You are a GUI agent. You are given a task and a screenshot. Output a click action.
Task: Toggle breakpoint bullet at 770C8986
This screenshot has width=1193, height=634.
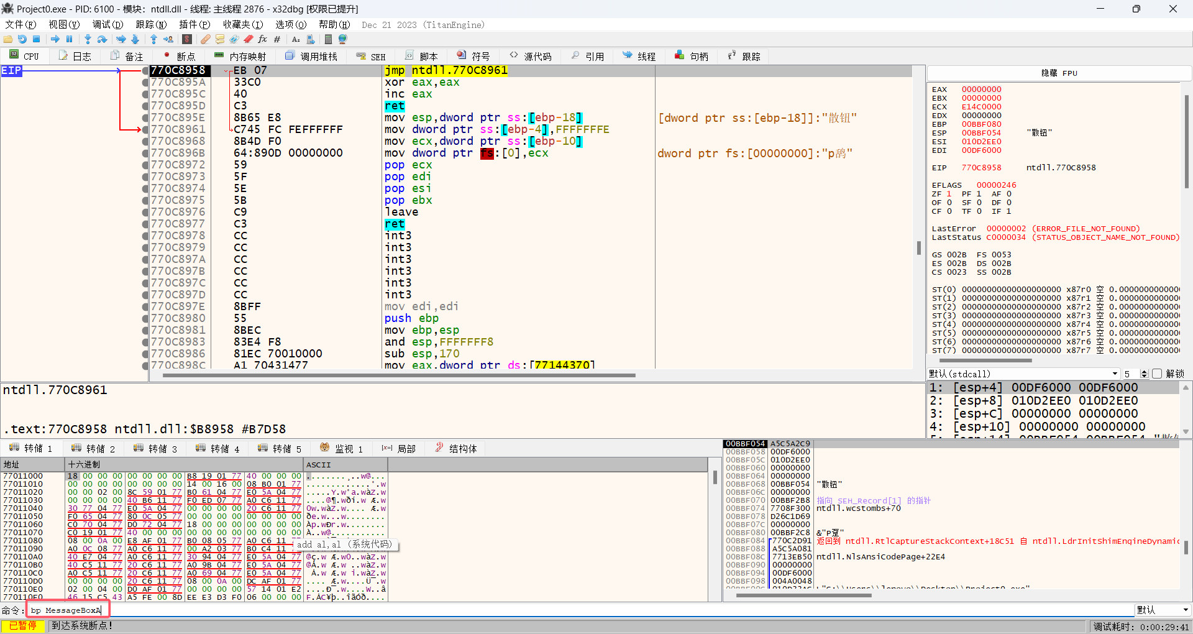point(145,354)
